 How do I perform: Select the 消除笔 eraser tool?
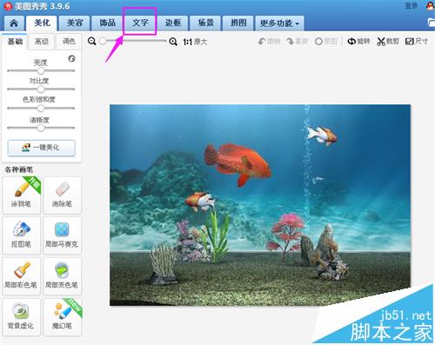point(63,195)
